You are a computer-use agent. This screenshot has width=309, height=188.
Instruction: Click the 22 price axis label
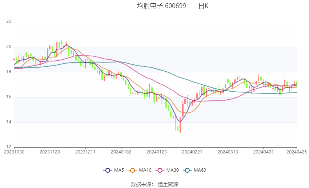click(9, 21)
